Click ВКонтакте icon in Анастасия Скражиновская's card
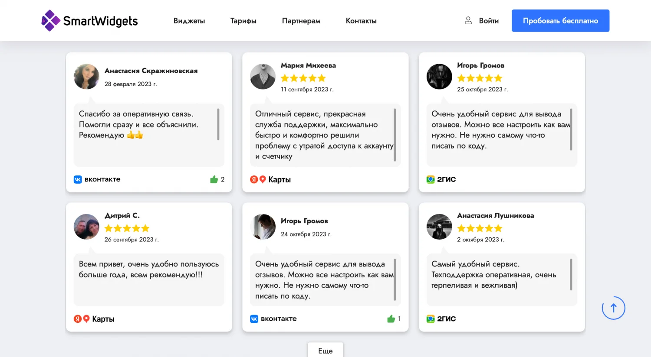The image size is (651, 357). [x=78, y=179]
